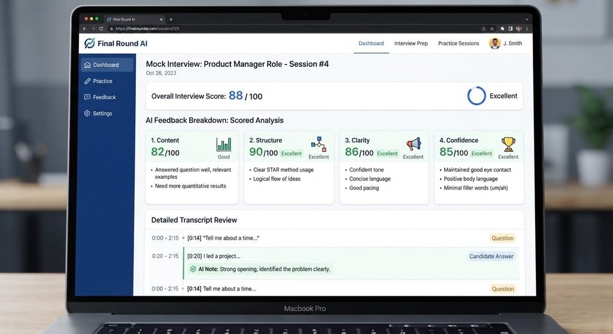Click the '0:20 - 2:15' timestamp
The image size is (613, 334).
(x=165, y=256)
